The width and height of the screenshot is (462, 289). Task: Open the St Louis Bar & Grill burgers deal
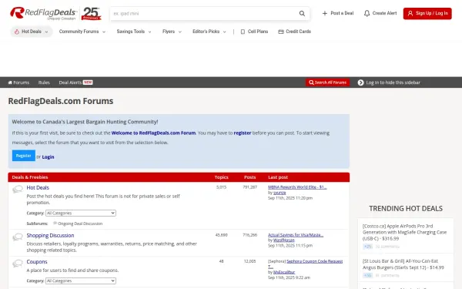[403, 264]
